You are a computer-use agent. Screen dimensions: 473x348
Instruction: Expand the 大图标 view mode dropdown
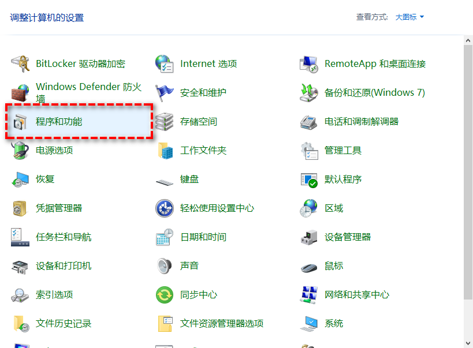409,17
